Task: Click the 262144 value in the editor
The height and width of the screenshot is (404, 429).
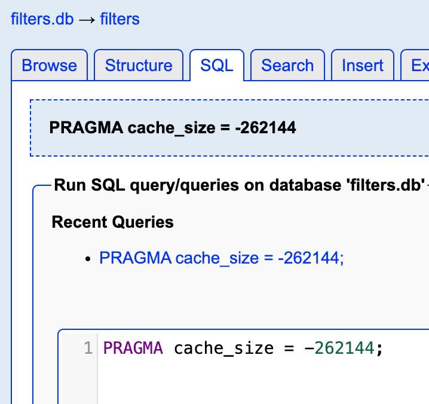Action: click(344, 348)
